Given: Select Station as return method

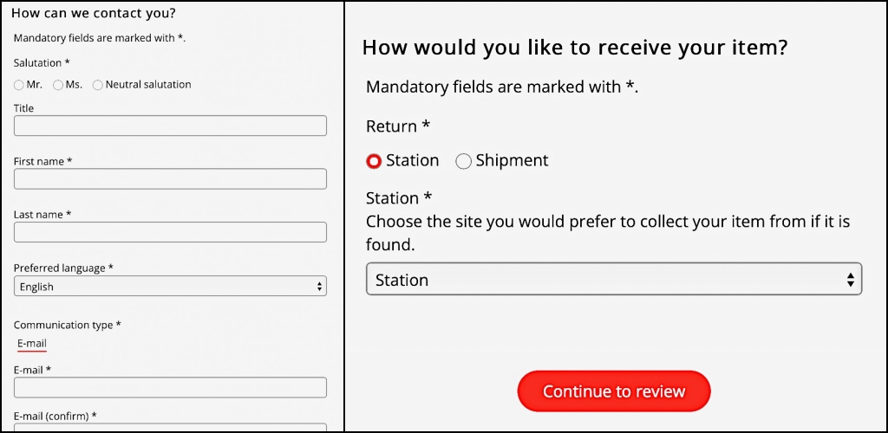Looking at the screenshot, I should (374, 162).
